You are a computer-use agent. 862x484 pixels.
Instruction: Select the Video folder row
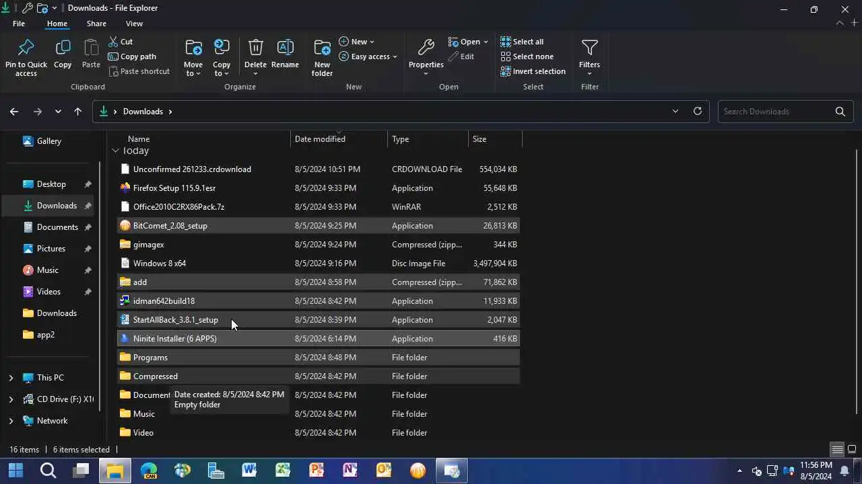[x=318, y=433]
